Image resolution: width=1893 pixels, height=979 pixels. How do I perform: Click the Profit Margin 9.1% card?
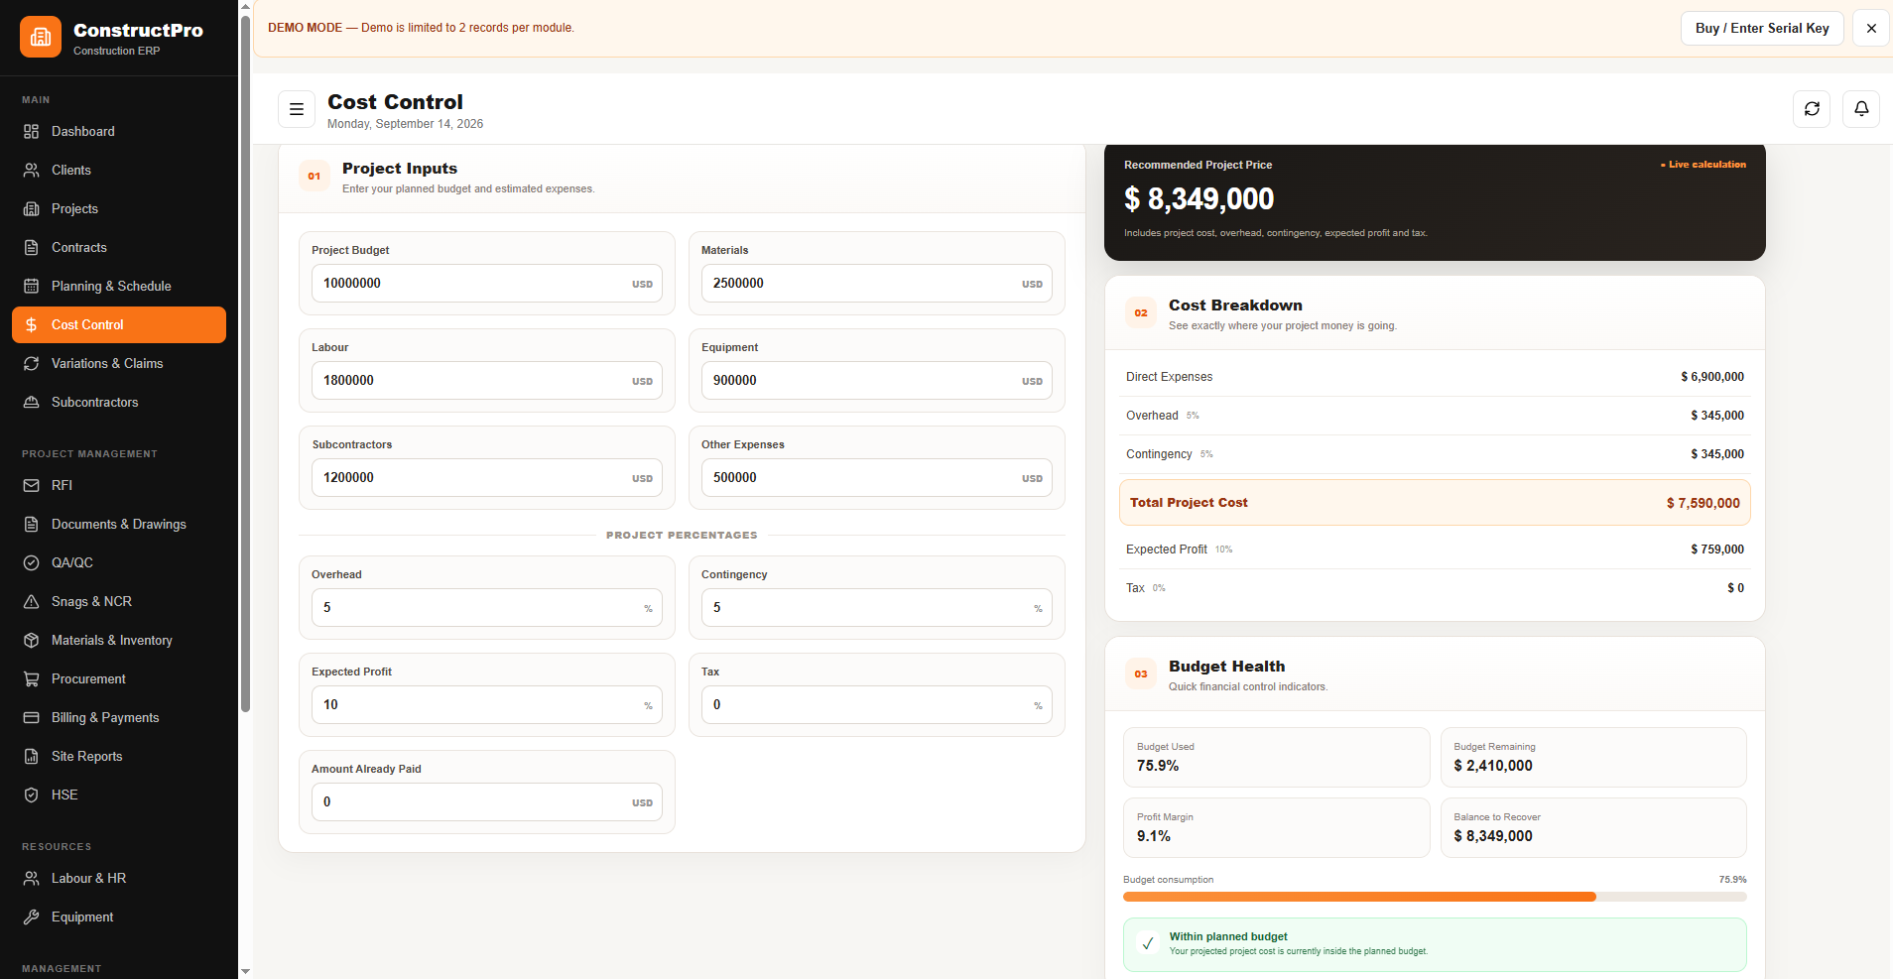point(1277,828)
